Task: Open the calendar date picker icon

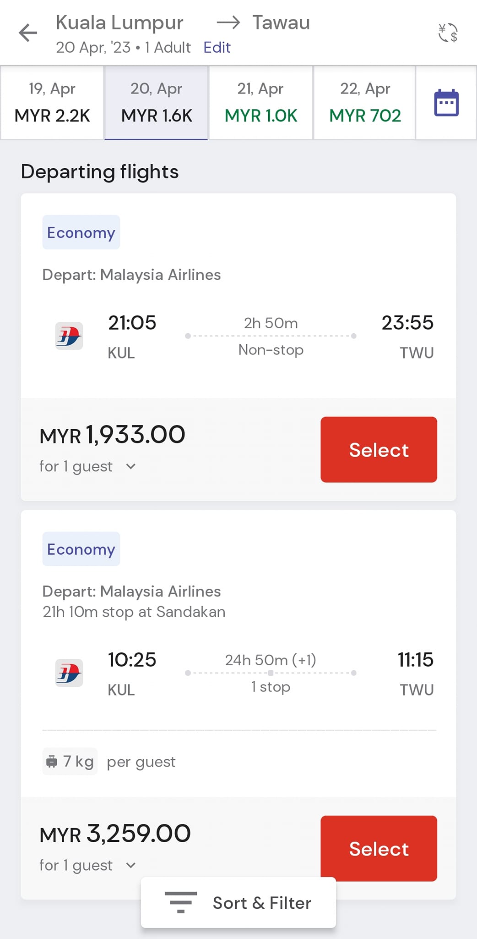Action: [x=446, y=103]
